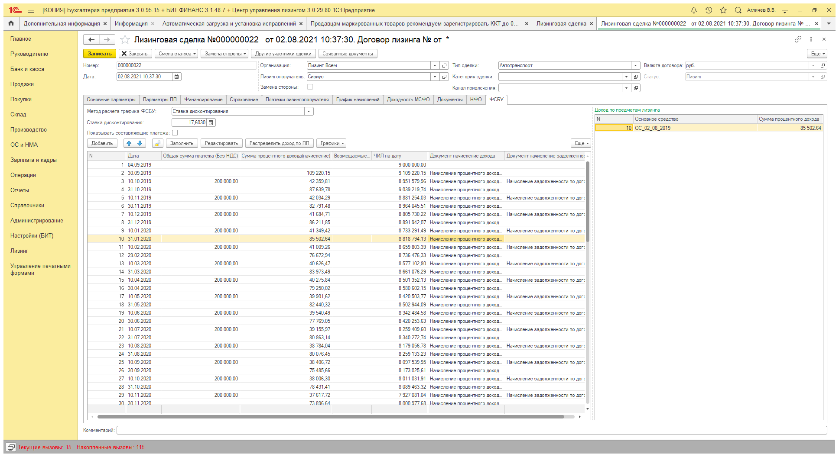Viewport: 839px width, 457px height.
Task: Open 'Лизинг' in the left sidebar
Action: [x=19, y=251]
